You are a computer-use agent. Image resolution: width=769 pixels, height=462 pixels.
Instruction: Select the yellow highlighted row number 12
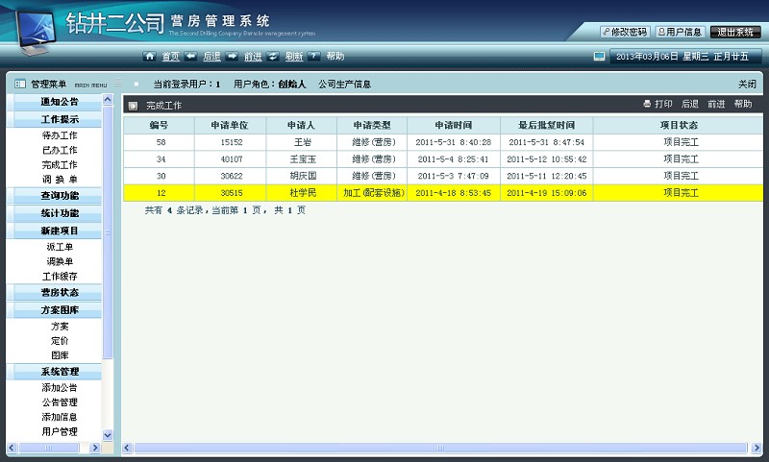pyautogui.click(x=161, y=193)
